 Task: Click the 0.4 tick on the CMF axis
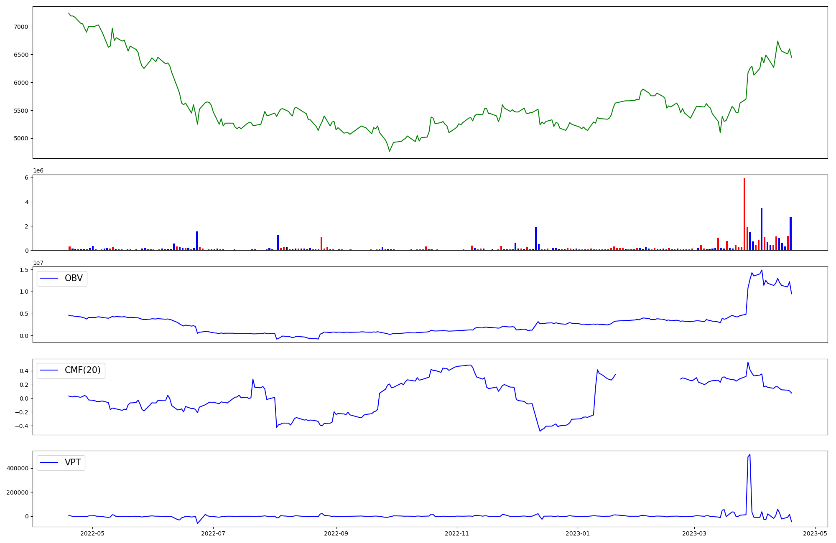tap(23, 371)
